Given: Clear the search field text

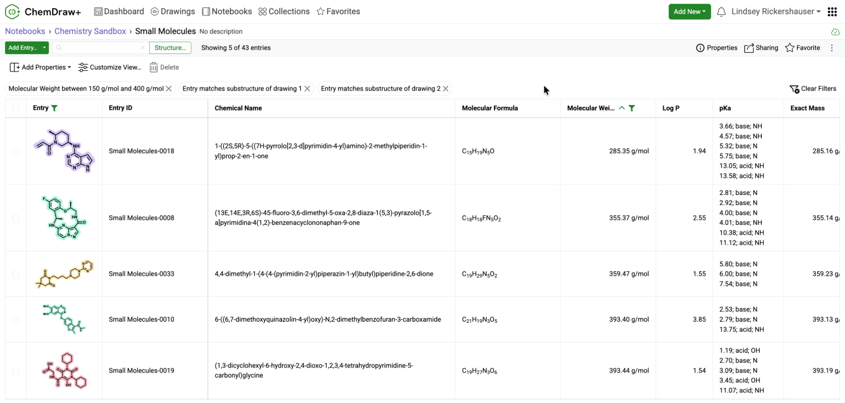Looking at the screenshot, I should point(142,48).
